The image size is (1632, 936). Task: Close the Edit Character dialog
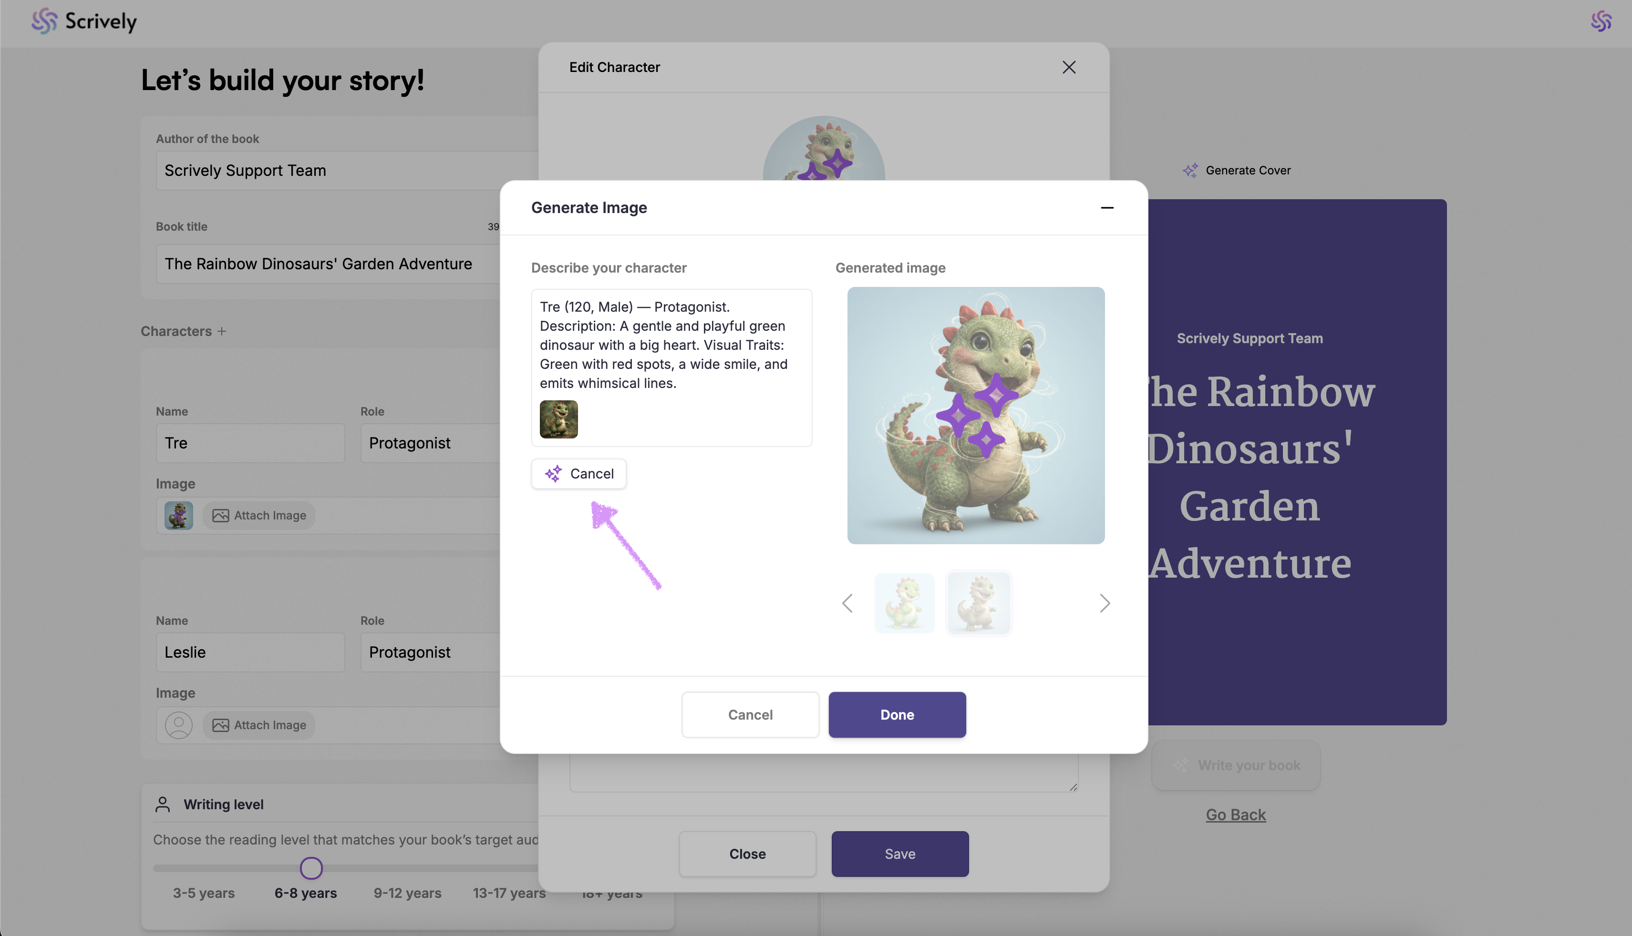[x=1068, y=68]
